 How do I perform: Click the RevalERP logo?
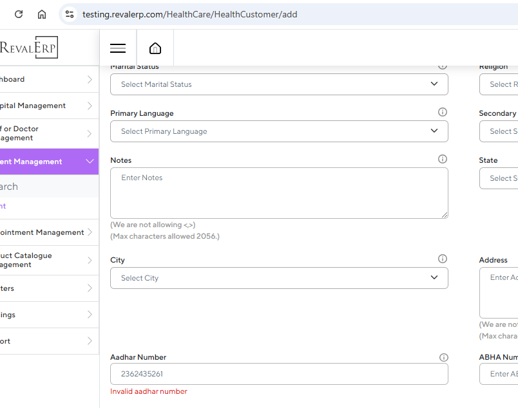[29, 48]
